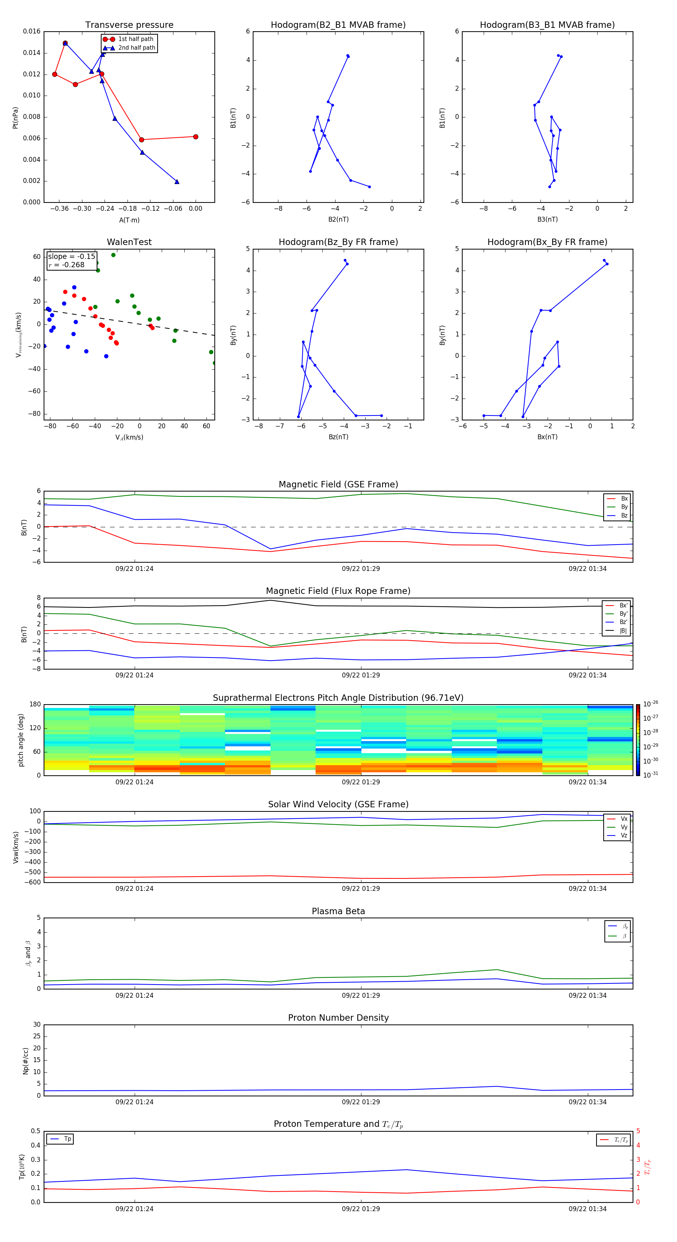Click the 'Magnetic Field (Flux Rope Frame)' title
The width and height of the screenshot is (677, 1242).
coord(338,591)
